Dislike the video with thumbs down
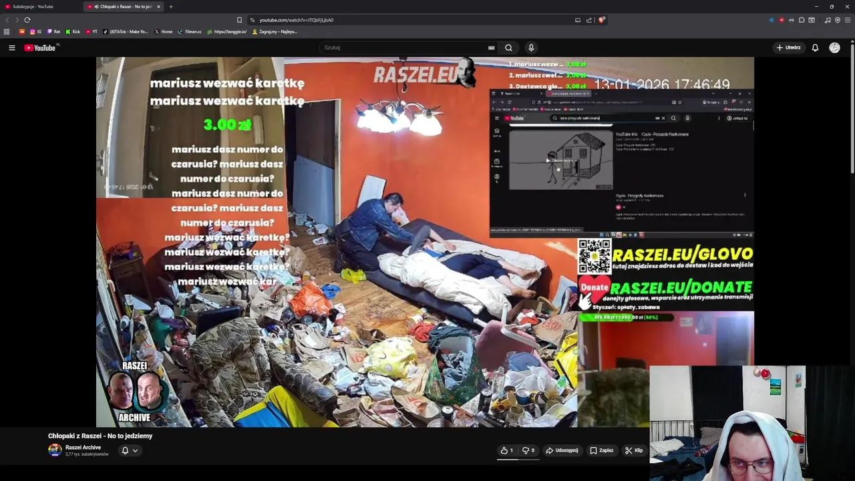 click(529, 450)
